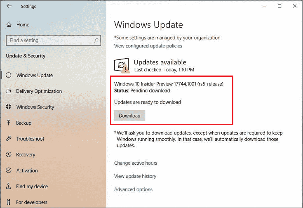The height and width of the screenshot is (208, 303).
Task: Open the Find my device section
Action: (32, 187)
